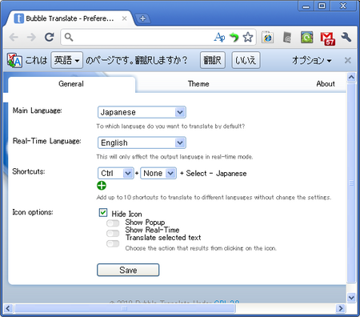Open the wrench settings menu
The height and width of the screenshot is (317, 360).
coord(346,38)
